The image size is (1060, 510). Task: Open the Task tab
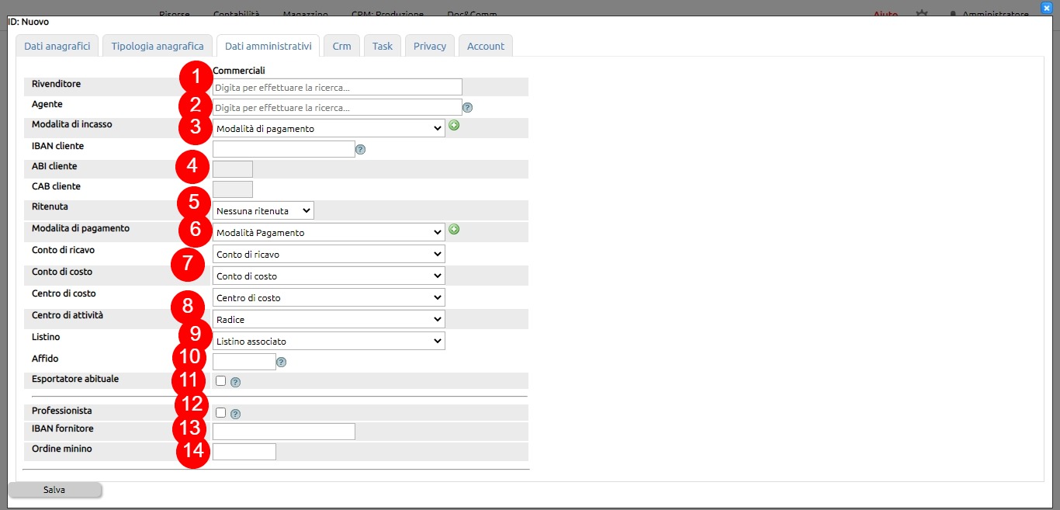pos(383,46)
